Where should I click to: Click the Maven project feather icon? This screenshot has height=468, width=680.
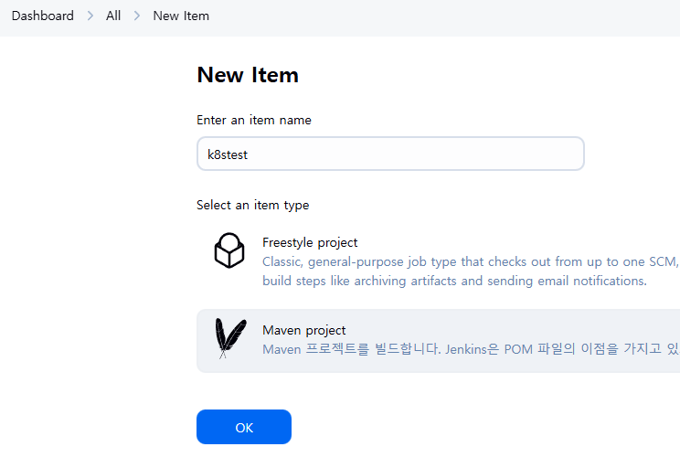pyautogui.click(x=230, y=339)
